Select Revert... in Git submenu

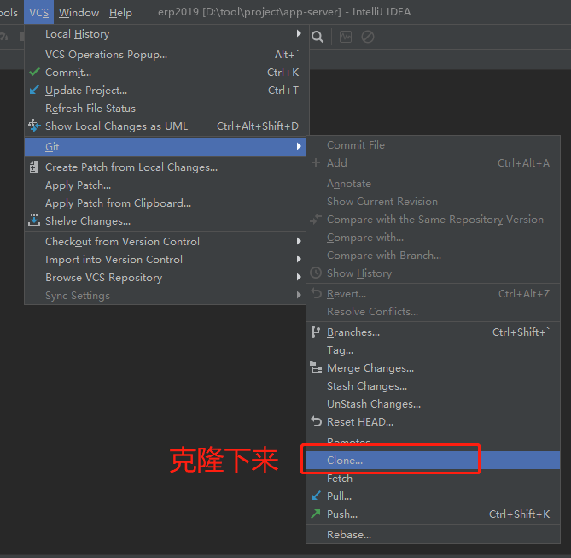pyautogui.click(x=433, y=294)
